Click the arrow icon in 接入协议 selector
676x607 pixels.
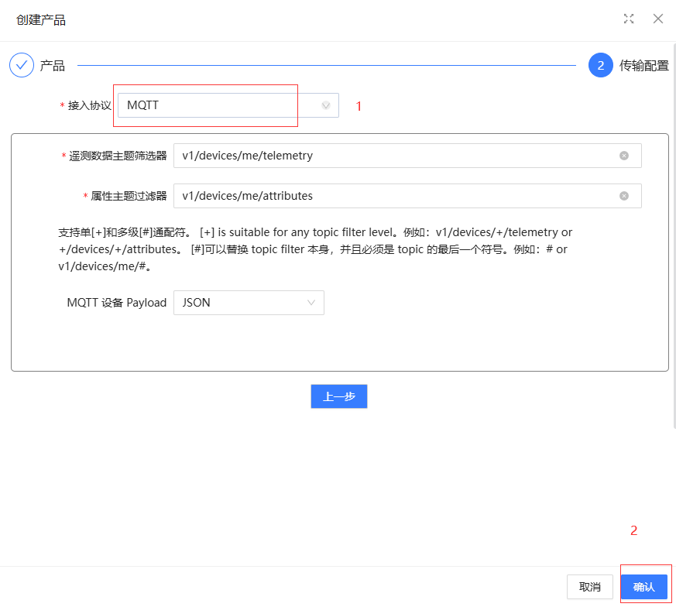click(x=326, y=105)
